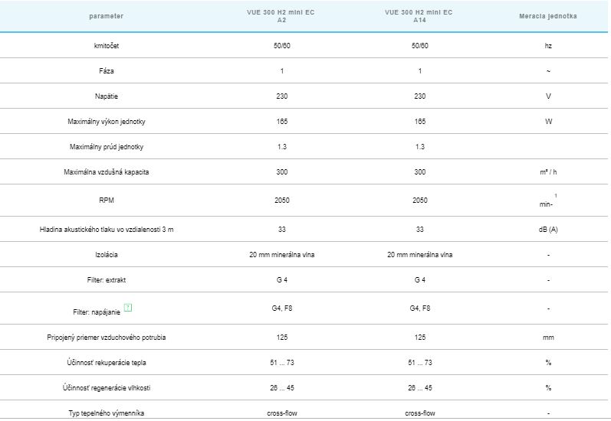Select the VUE 300 H2 mini EC A2 header
Screen dimensions: 611x421
(x=281, y=16)
